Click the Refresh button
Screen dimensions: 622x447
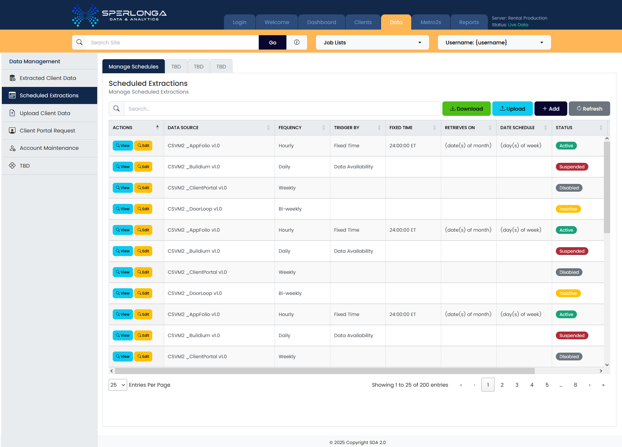tap(589, 109)
